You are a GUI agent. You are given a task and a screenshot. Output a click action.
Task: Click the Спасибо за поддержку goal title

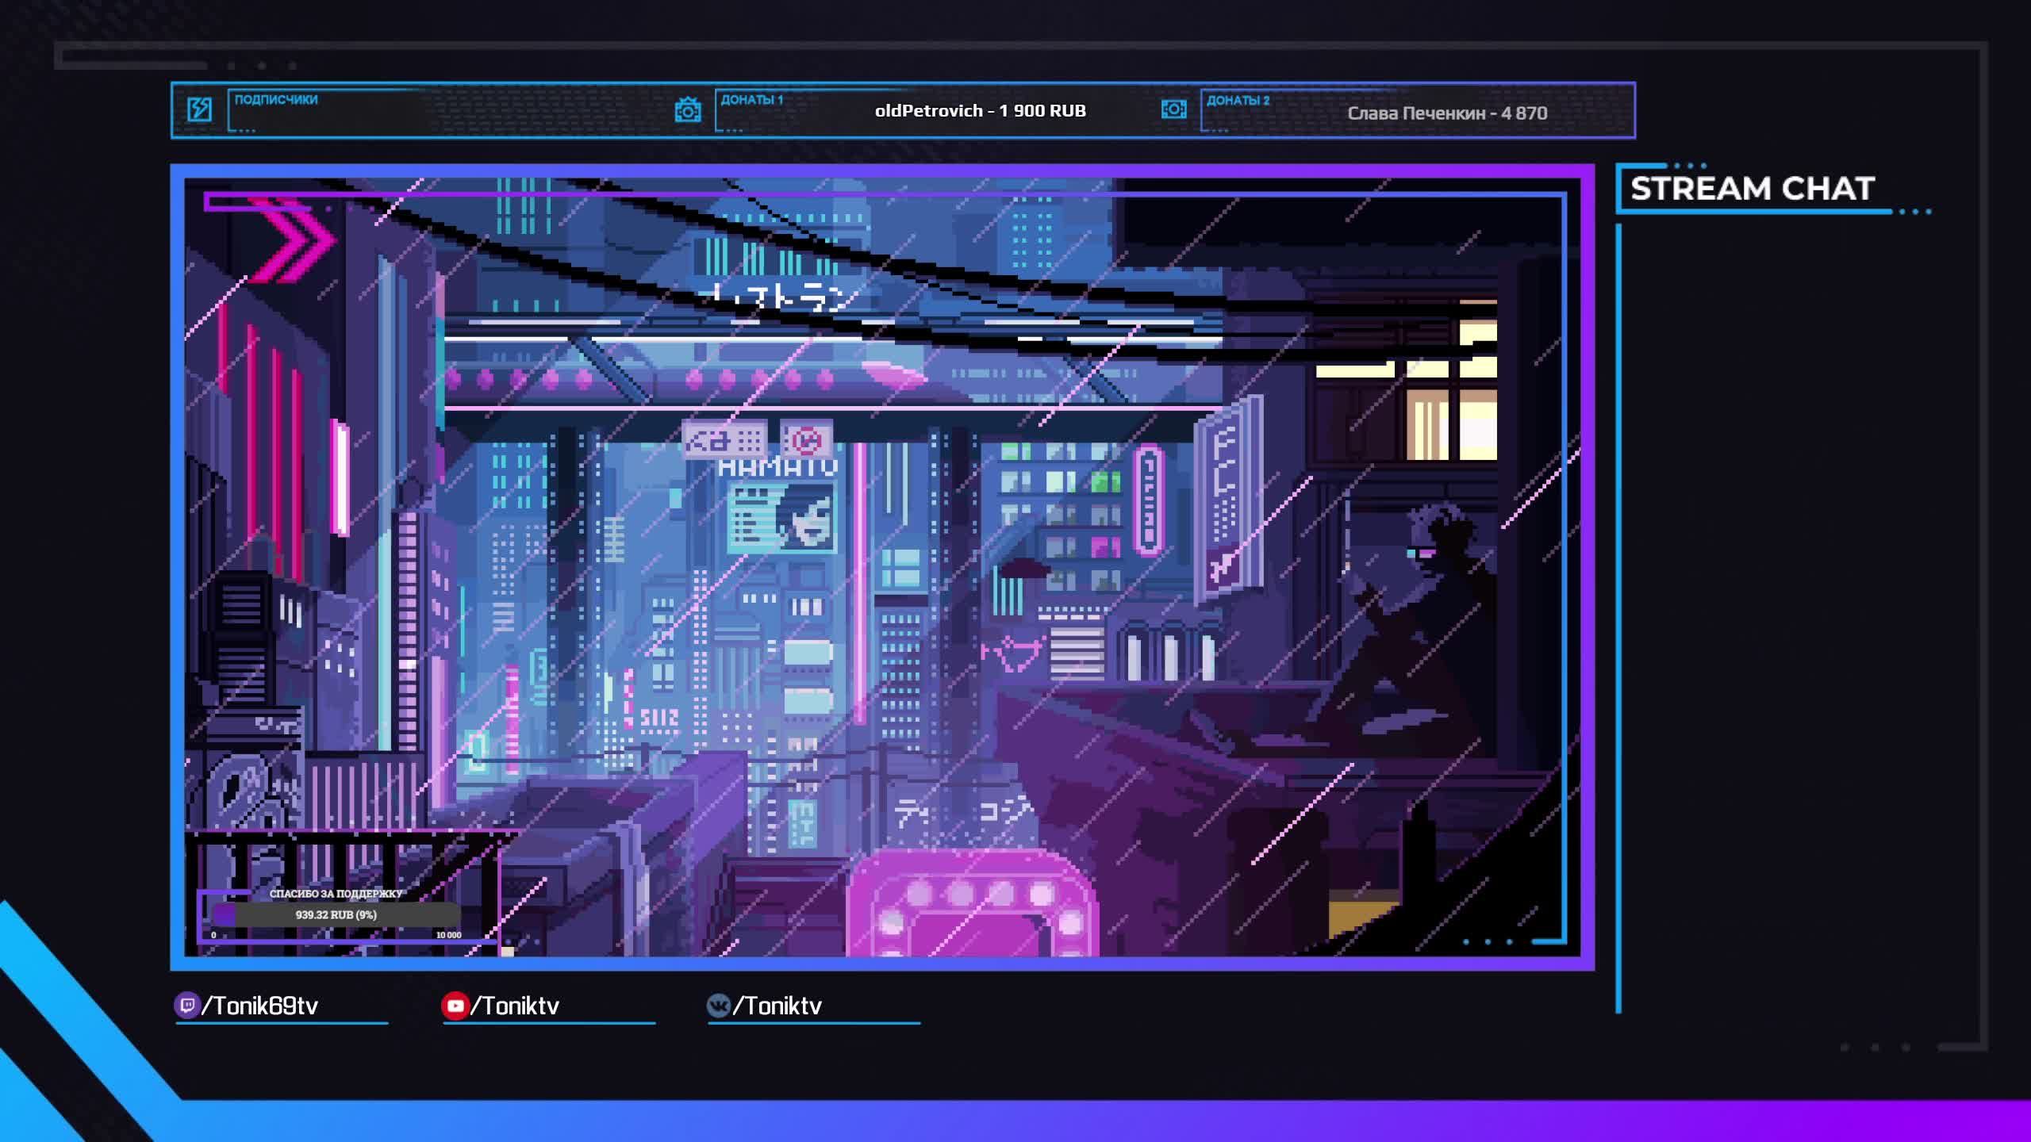click(x=336, y=894)
